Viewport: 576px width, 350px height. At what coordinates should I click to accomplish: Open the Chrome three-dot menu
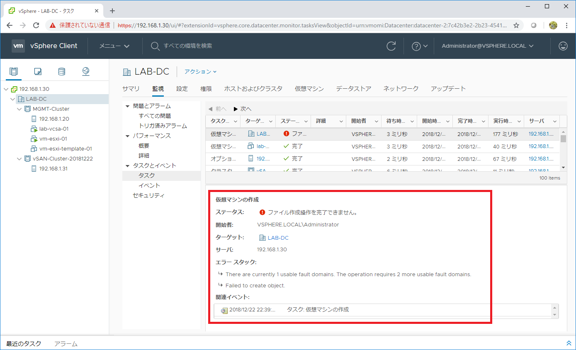[x=566, y=25]
